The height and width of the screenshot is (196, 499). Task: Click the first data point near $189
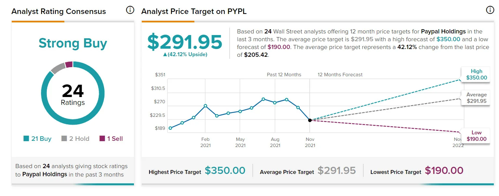170,128
